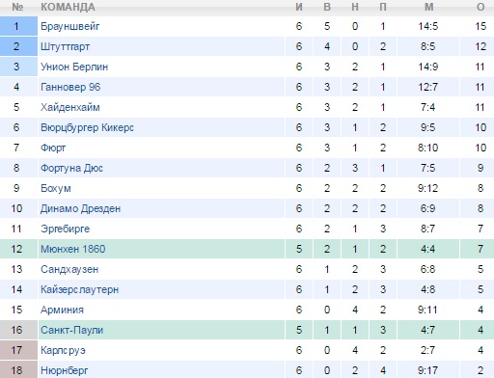The height and width of the screenshot is (378, 494).
Task: Click the Ганновер 96 team name
Action: 70,87
